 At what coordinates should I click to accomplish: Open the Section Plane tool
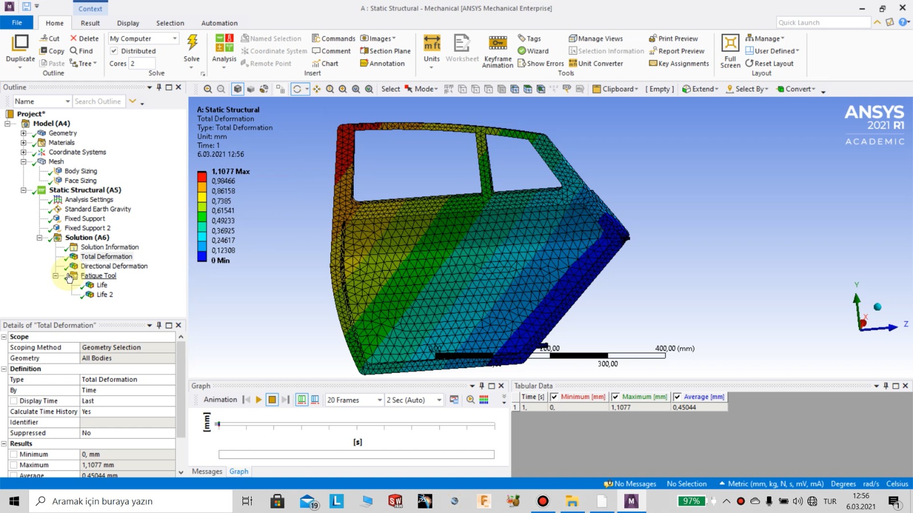click(x=385, y=51)
